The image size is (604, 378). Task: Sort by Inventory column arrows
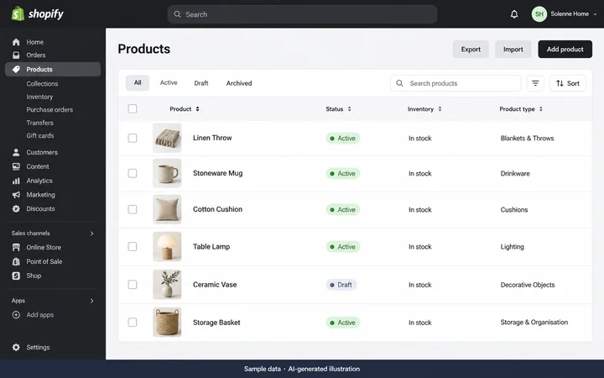click(440, 109)
